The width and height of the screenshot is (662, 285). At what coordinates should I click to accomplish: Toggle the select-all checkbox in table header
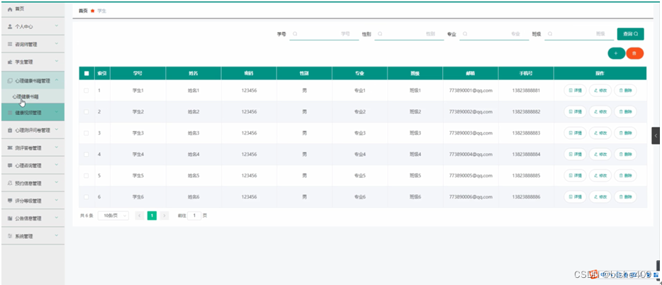86,74
